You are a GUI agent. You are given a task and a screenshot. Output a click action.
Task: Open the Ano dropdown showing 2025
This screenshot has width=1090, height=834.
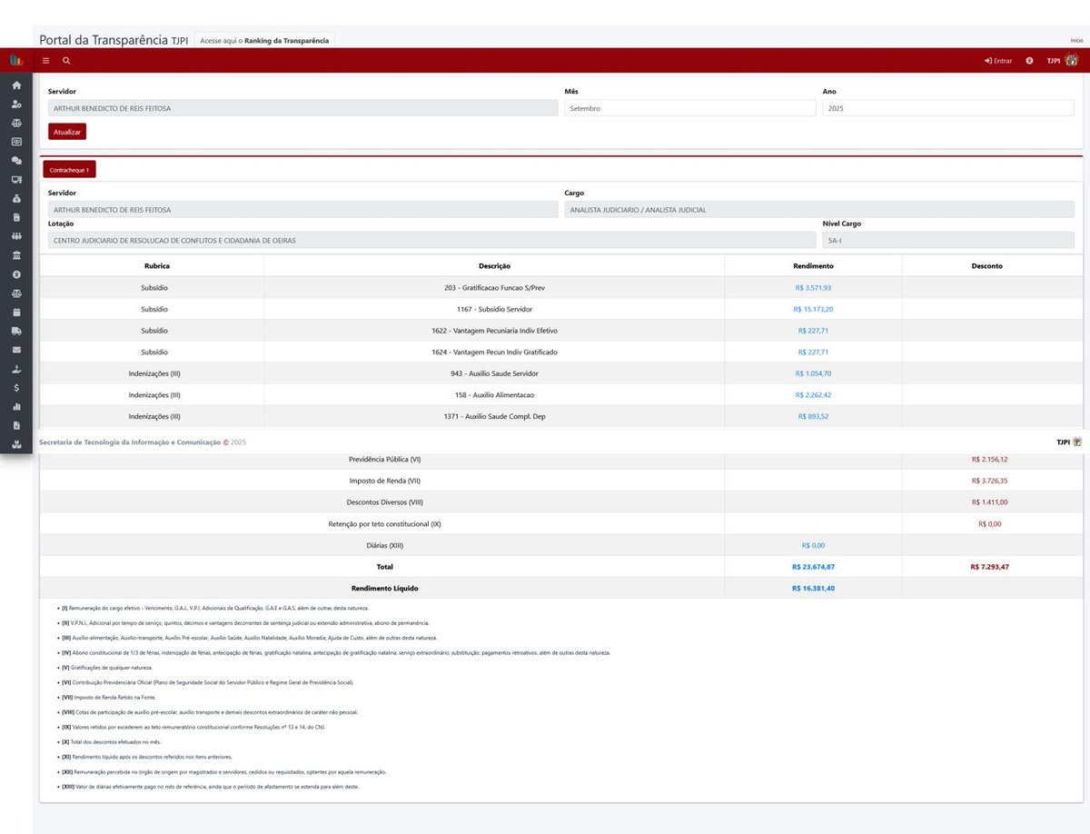[x=947, y=108]
